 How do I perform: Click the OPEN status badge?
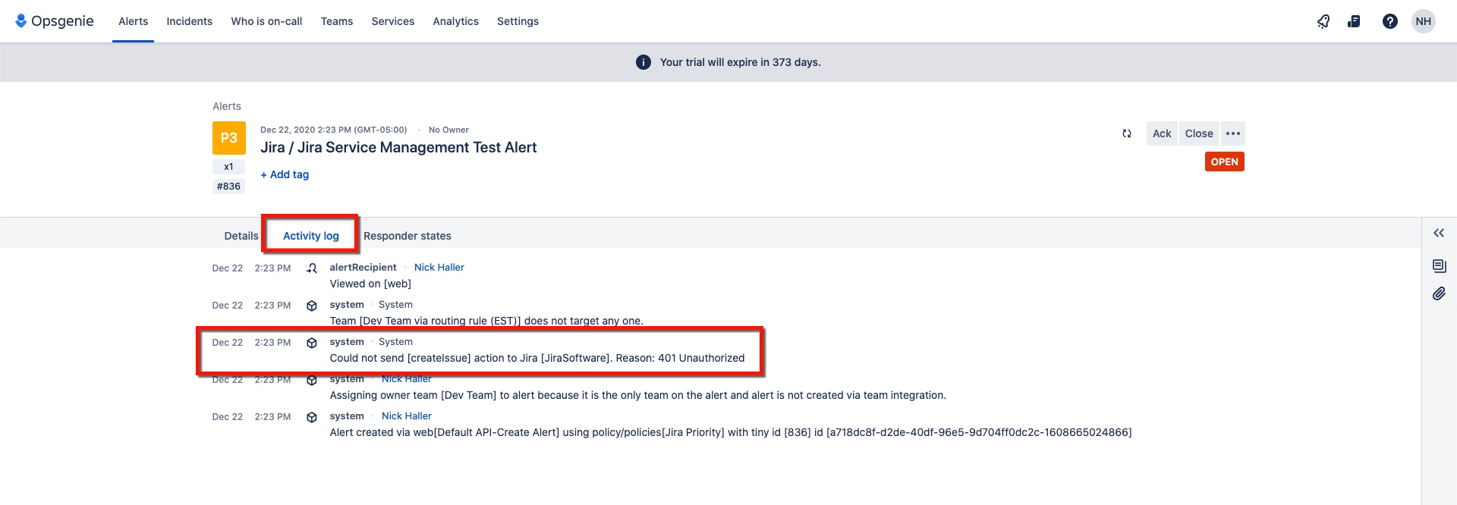(x=1225, y=162)
